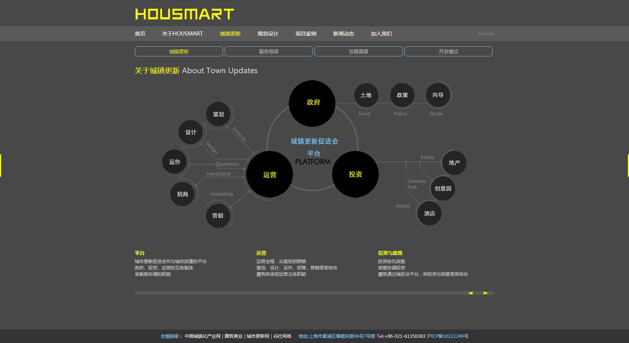629x343 pixels.
Task: Go to 关于HOUSMART in navigation
Action: pyautogui.click(x=182, y=34)
